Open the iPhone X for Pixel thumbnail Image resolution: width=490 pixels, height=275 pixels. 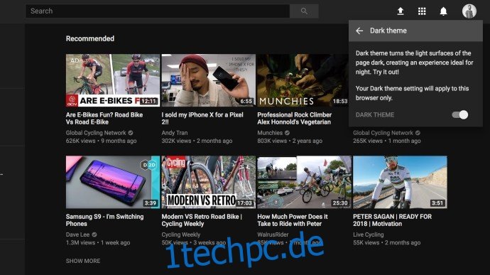[209, 80]
